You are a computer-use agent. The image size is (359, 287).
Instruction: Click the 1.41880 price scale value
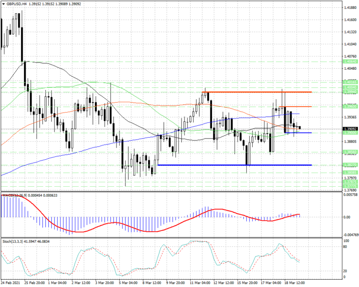click(x=350, y=8)
